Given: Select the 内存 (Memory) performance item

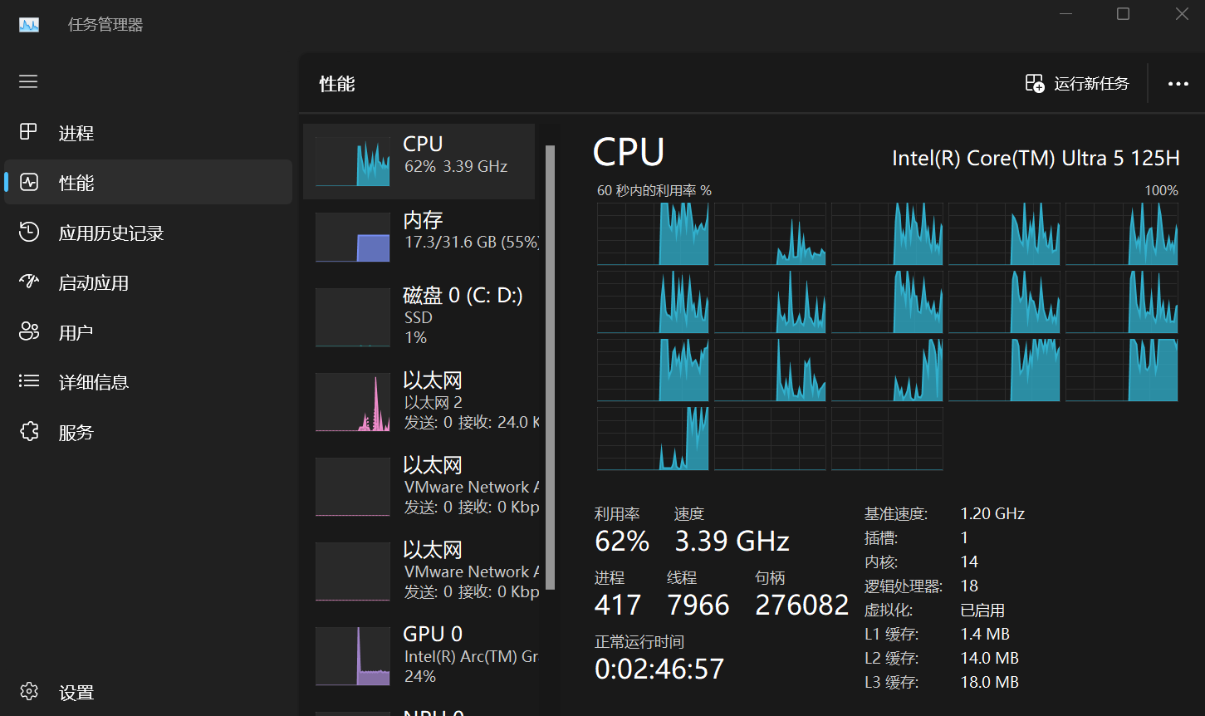Looking at the screenshot, I should tap(419, 237).
